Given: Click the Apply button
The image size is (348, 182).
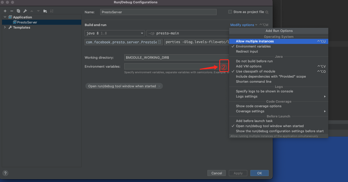Looking at the screenshot, I should (238, 173).
